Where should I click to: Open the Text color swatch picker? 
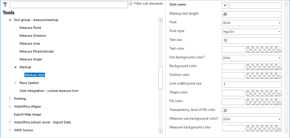coord(264,49)
